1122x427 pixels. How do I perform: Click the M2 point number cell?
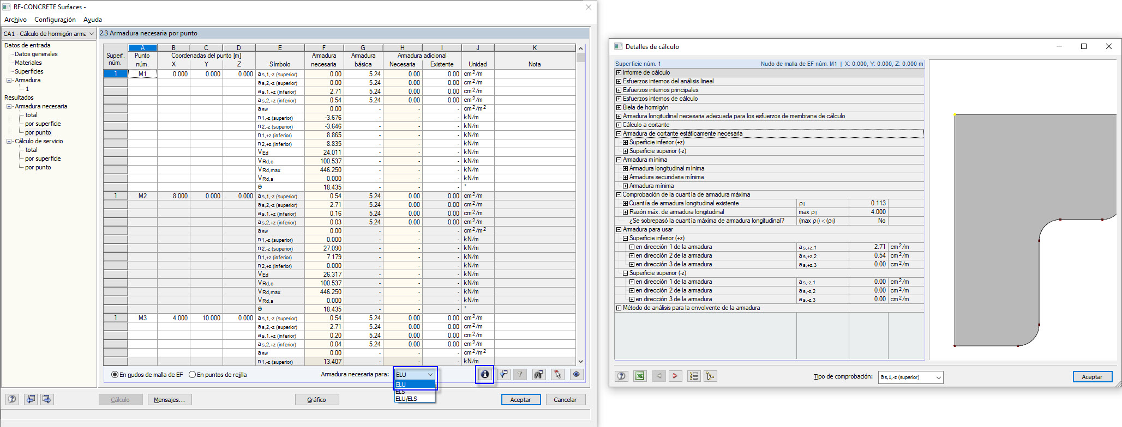tap(142, 196)
